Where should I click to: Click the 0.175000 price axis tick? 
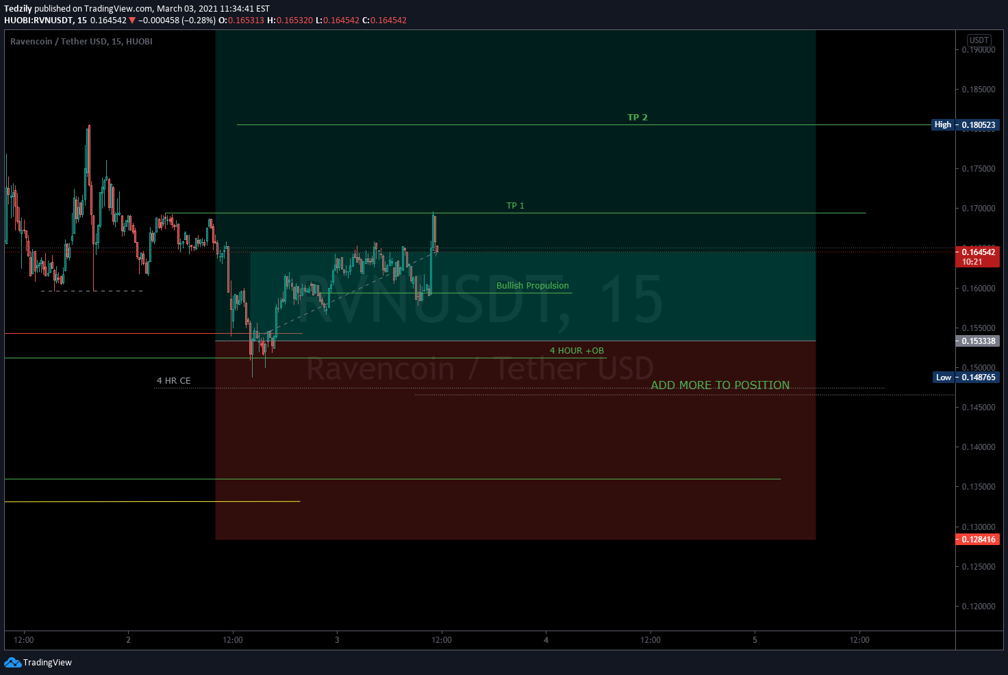tap(979, 169)
